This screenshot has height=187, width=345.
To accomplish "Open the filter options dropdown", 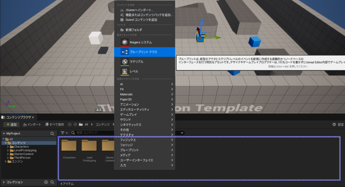I will tap(64, 133).
